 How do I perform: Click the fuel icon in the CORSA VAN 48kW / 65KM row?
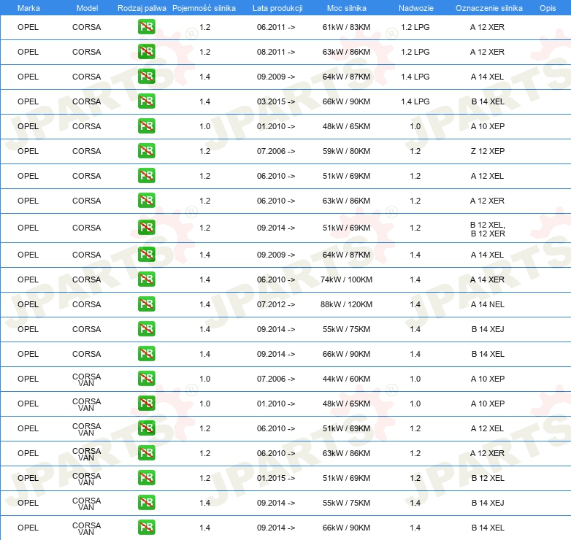pyautogui.click(x=146, y=404)
